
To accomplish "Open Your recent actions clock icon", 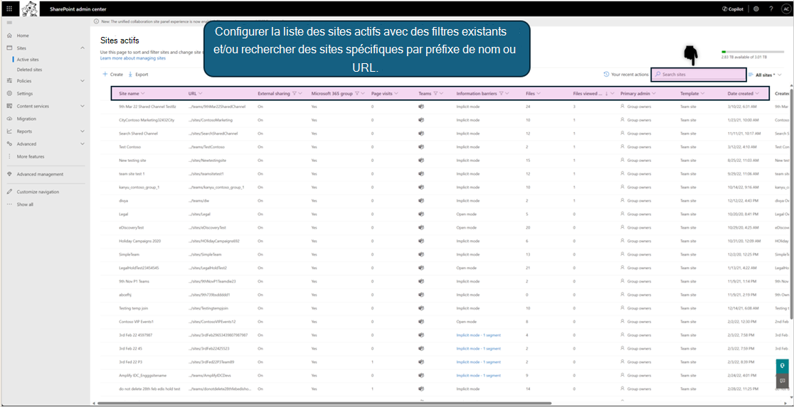I will [x=606, y=75].
